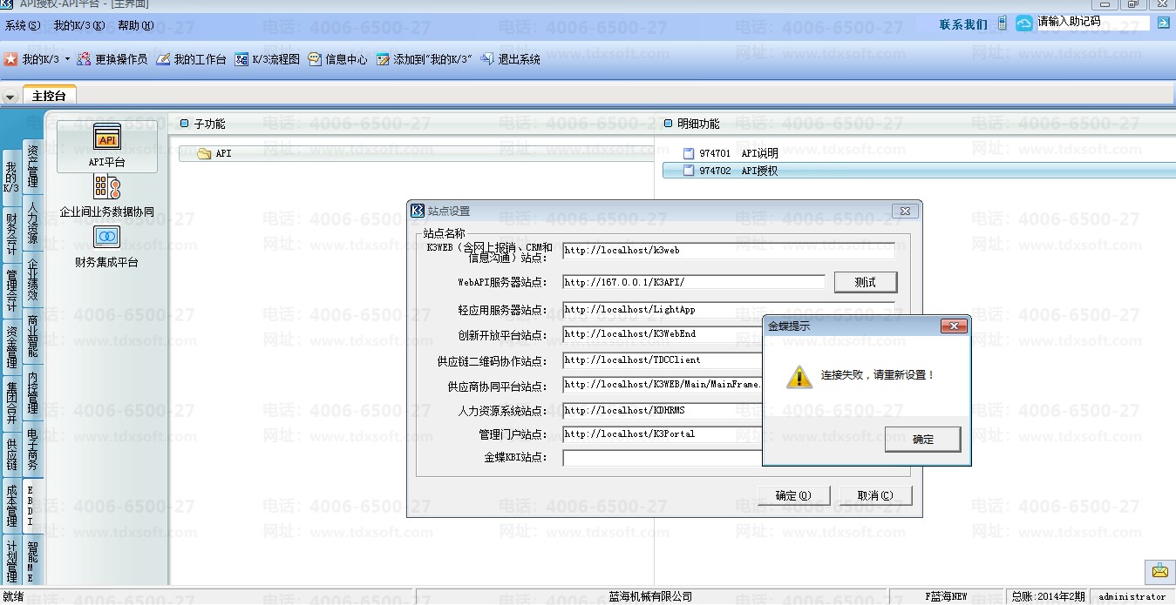Switch to the 我的K/3 side tab
The height and width of the screenshot is (605, 1176).
pyautogui.click(x=10, y=177)
